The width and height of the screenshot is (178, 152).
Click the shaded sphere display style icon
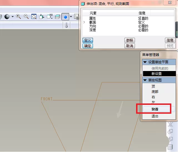pyautogui.click(x=7, y=17)
